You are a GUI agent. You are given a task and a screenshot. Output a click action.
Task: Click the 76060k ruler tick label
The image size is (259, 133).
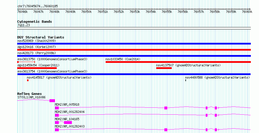[x=247, y=12]
